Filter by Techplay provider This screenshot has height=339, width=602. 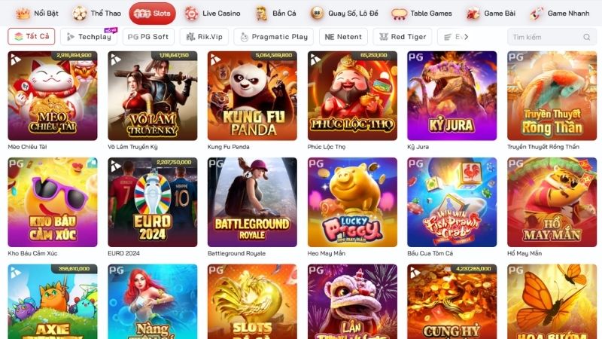89,37
